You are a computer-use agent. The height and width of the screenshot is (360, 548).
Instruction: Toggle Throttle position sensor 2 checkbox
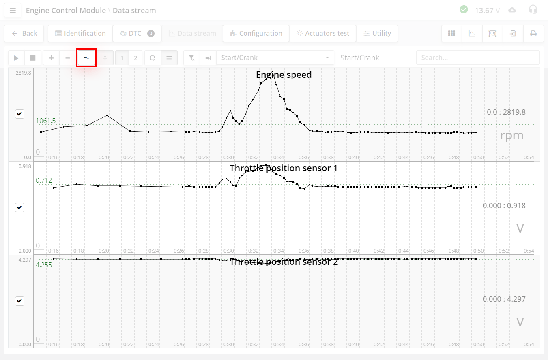[19, 301]
